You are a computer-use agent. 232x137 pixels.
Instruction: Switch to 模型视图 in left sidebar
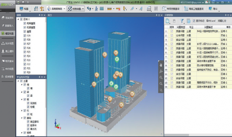pos(8,34)
